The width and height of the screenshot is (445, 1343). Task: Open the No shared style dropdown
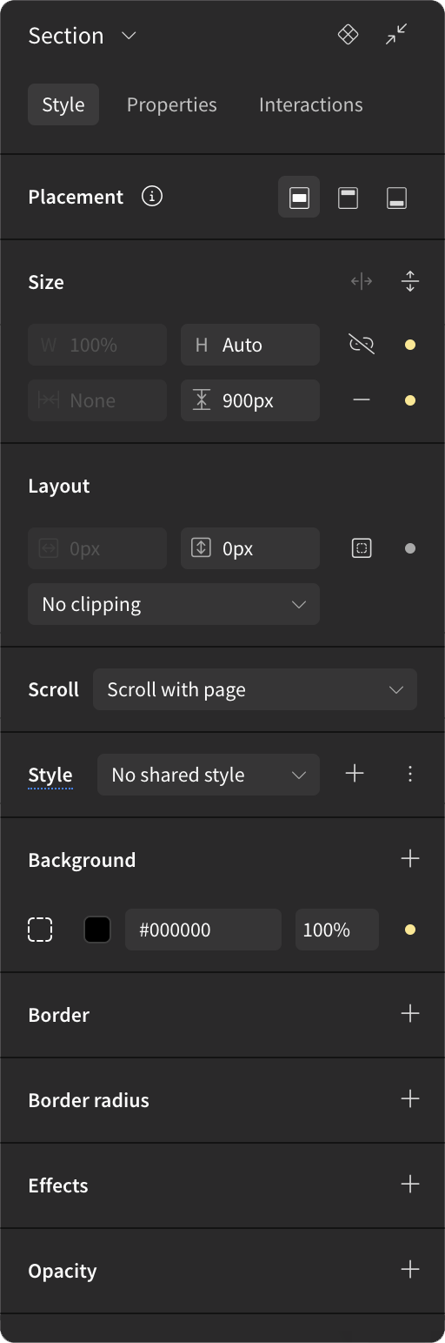click(x=209, y=775)
